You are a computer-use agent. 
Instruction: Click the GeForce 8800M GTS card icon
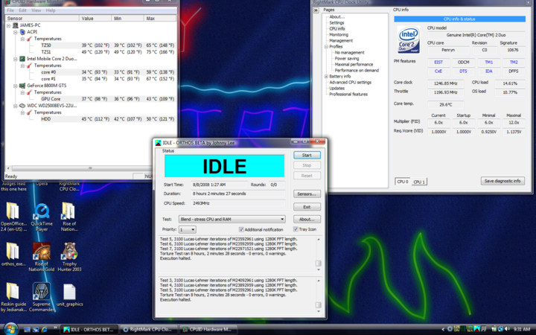click(22, 86)
